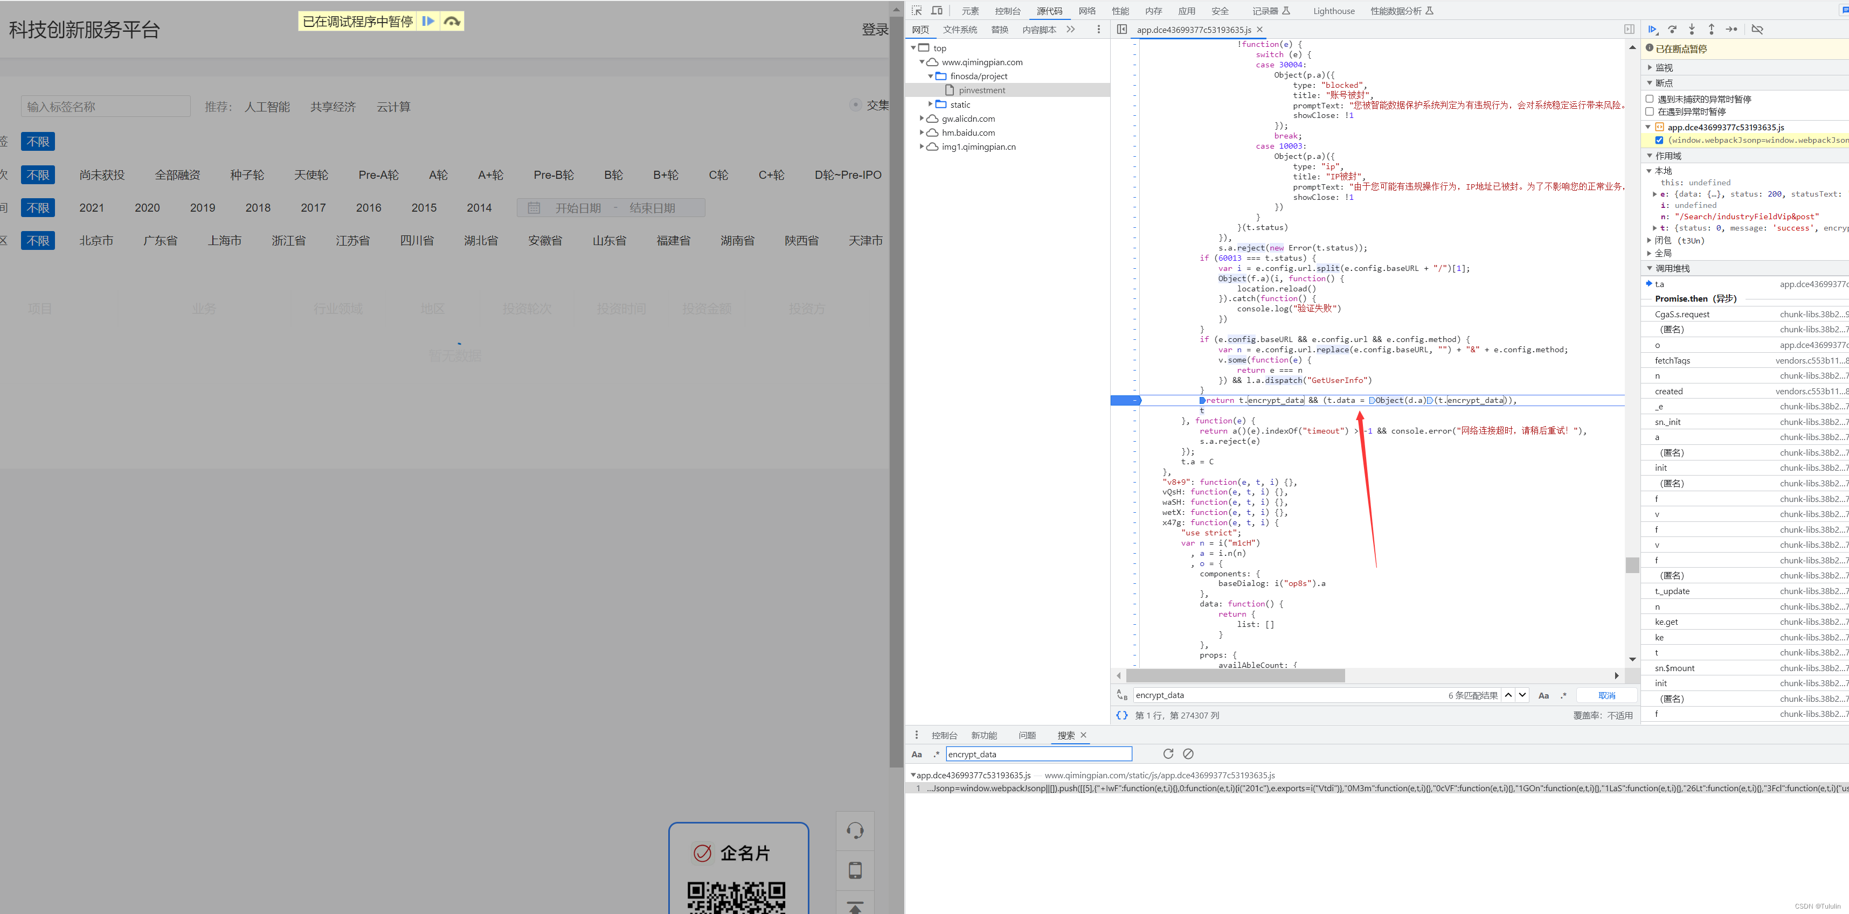
Task: Step over next function call
Action: coord(1672,30)
